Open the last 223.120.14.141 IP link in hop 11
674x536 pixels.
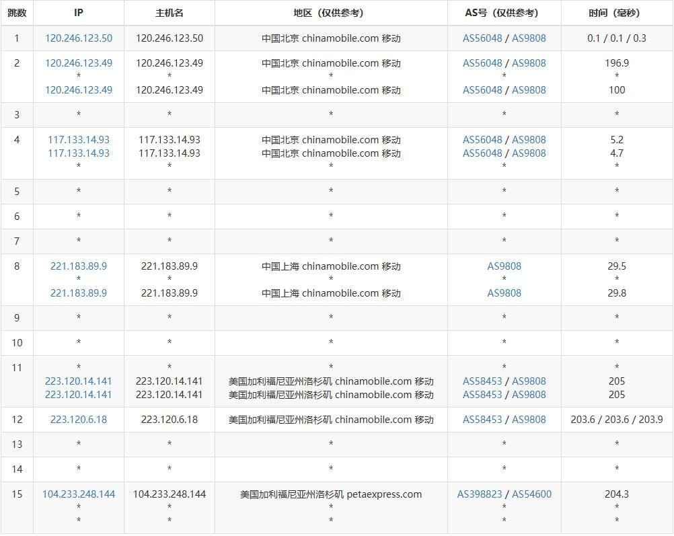click(79, 395)
